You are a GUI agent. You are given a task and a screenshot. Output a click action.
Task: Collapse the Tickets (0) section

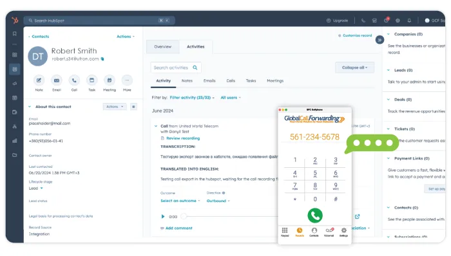click(389, 129)
